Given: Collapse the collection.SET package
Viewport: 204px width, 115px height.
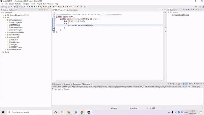Looking at the screenshot, I should [x=6, y=37].
